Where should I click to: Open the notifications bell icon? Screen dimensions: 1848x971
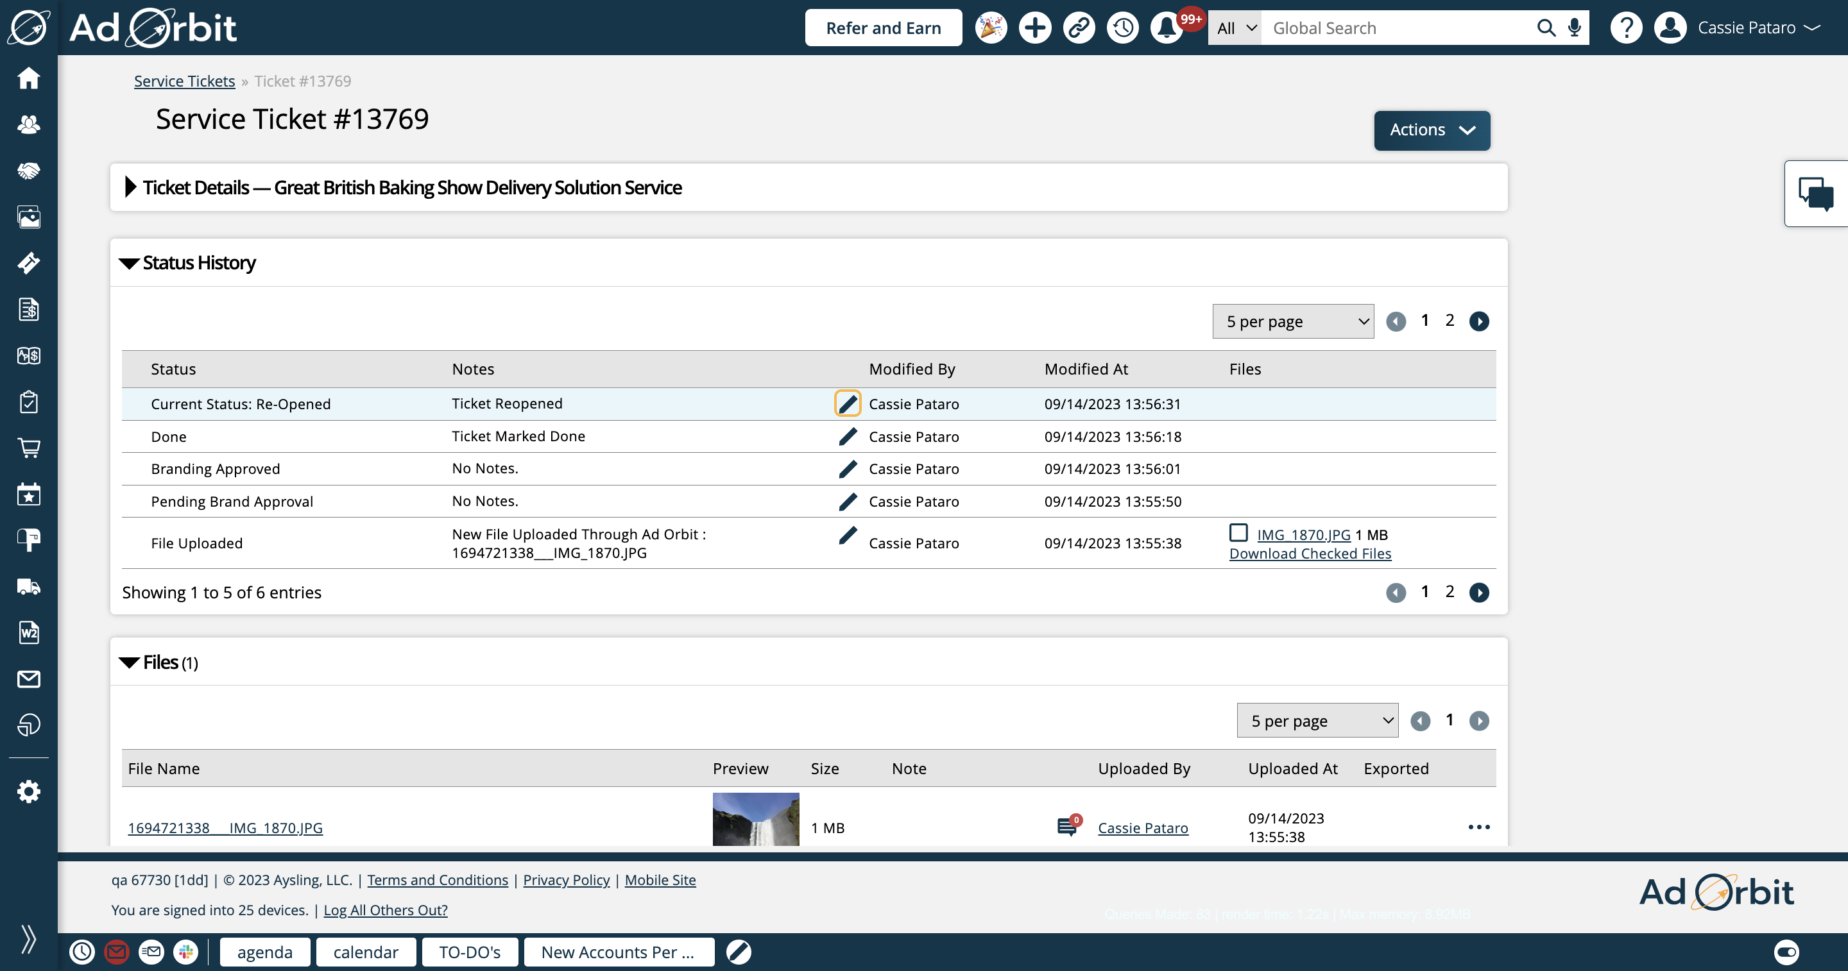1170,27
